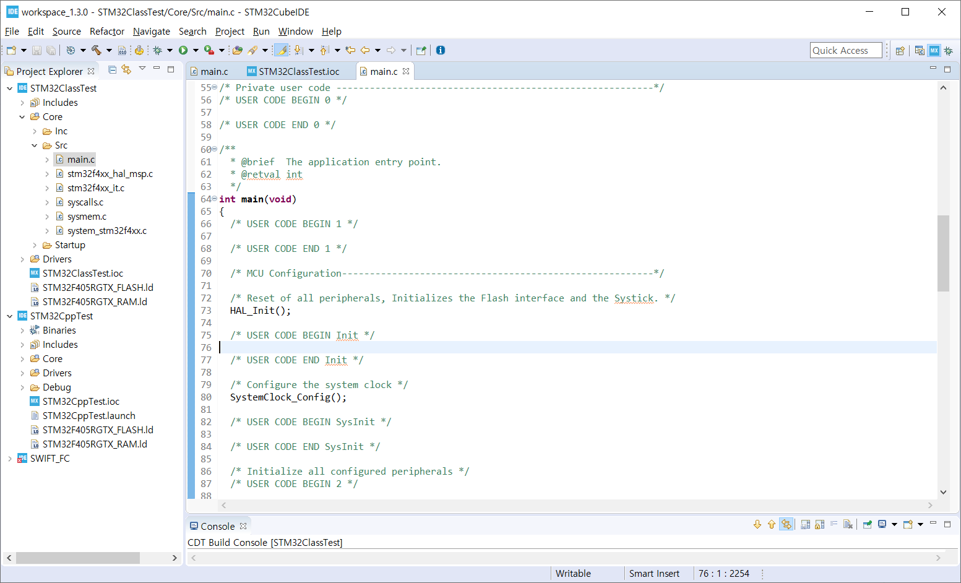Click the Open Element folder icon
Viewport: 961px width, 583px height.
pyautogui.click(x=238, y=50)
